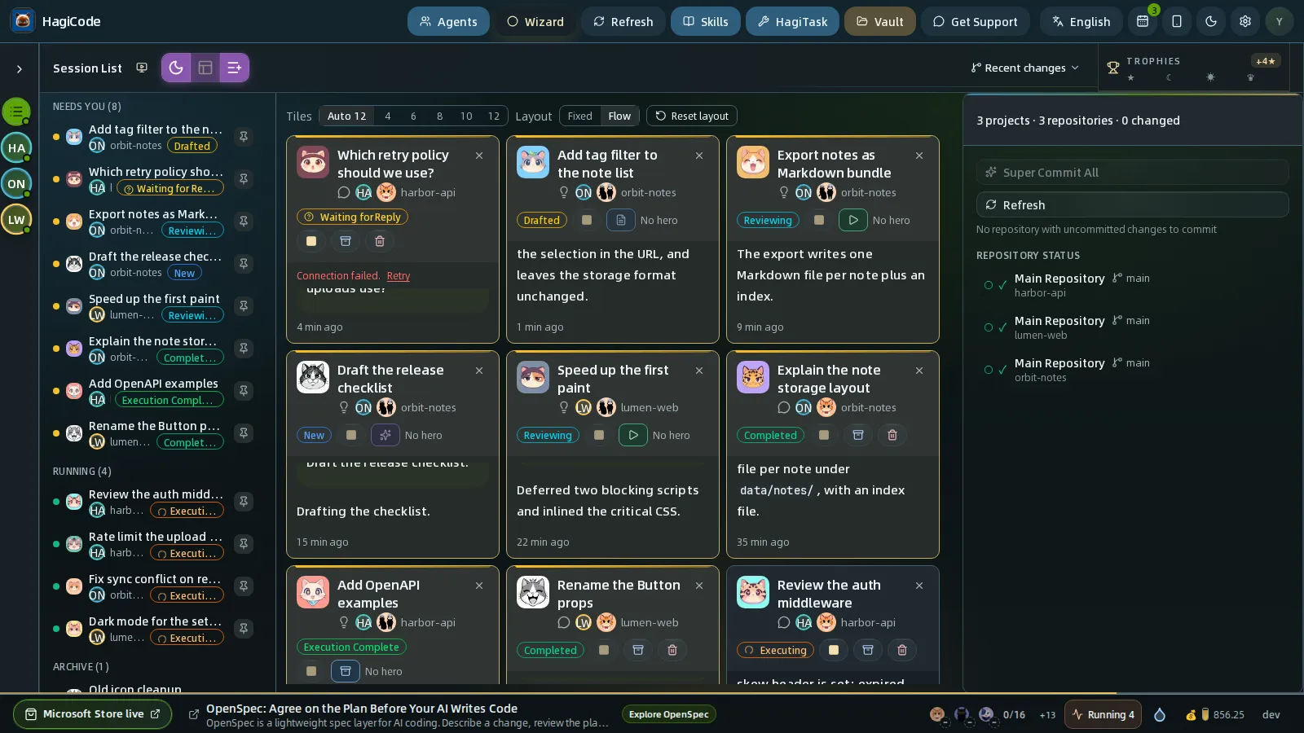This screenshot has height=733, width=1304.
Task: Open the HagiTask tab
Action: click(792, 21)
